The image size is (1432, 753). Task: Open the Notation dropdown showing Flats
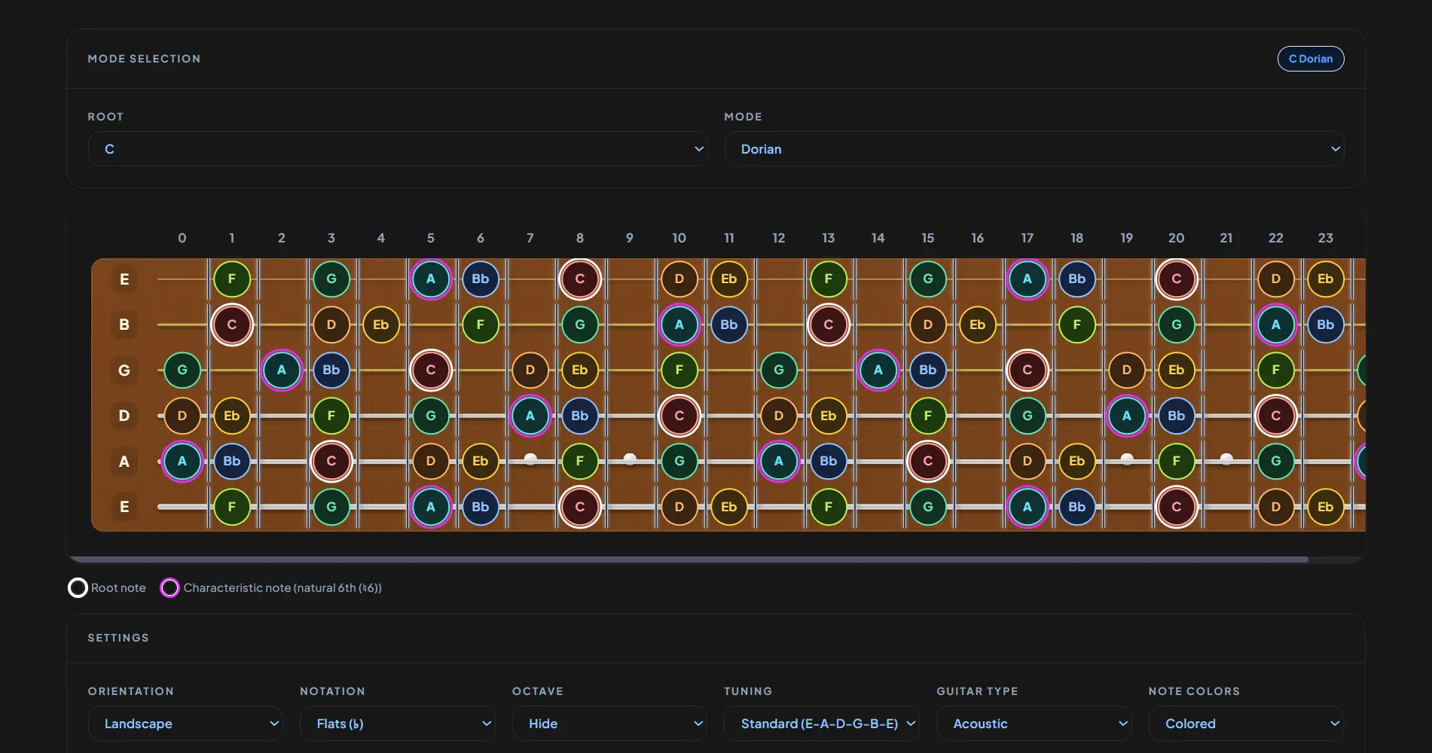pos(398,724)
